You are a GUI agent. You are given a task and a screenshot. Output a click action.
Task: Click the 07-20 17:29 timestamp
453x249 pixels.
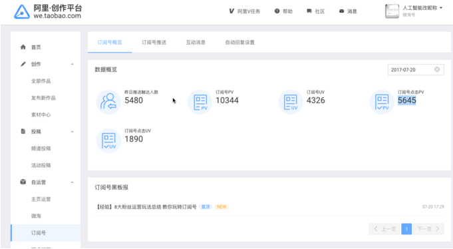pyautogui.click(x=433, y=207)
